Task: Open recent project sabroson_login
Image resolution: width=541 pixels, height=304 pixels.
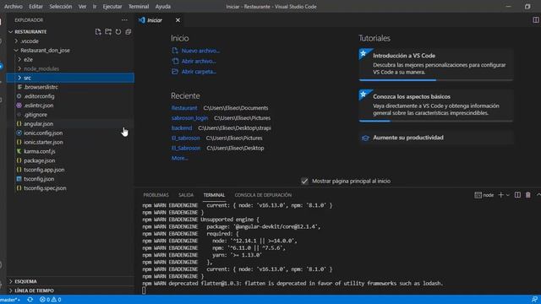Action: pyautogui.click(x=189, y=118)
